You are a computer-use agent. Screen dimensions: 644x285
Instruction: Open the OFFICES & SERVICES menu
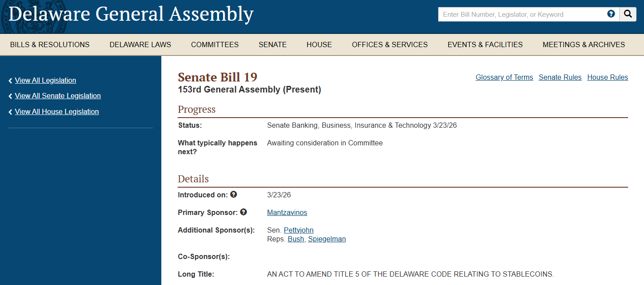pyautogui.click(x=390, y=44)
